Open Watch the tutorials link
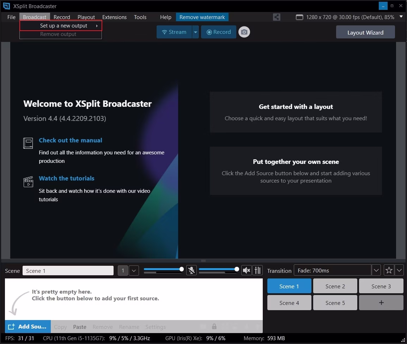This screenshot has width=407, height=344. (66, 178)
